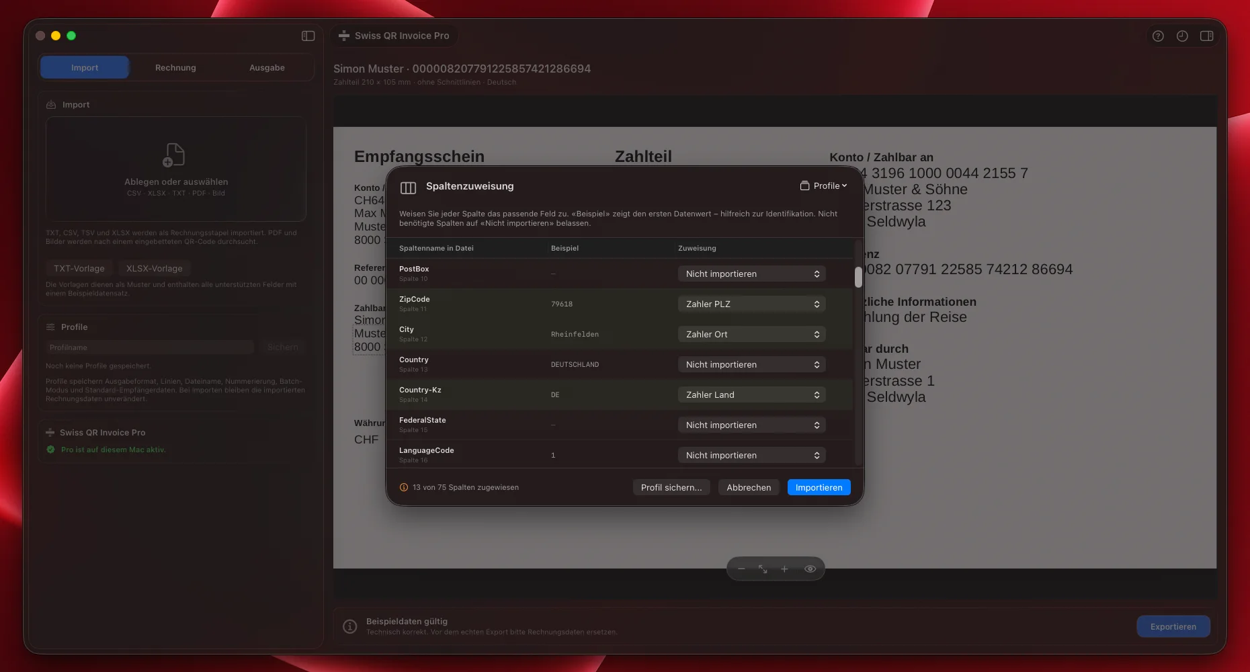The width and height of the screenshot is (1250, 672).
Task: Switch to the Ausgabe tab
Action: pyautogui.click(x=267, y=67)
